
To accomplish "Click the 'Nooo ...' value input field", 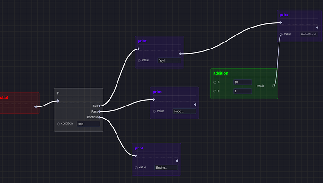I will click(184, 111).
